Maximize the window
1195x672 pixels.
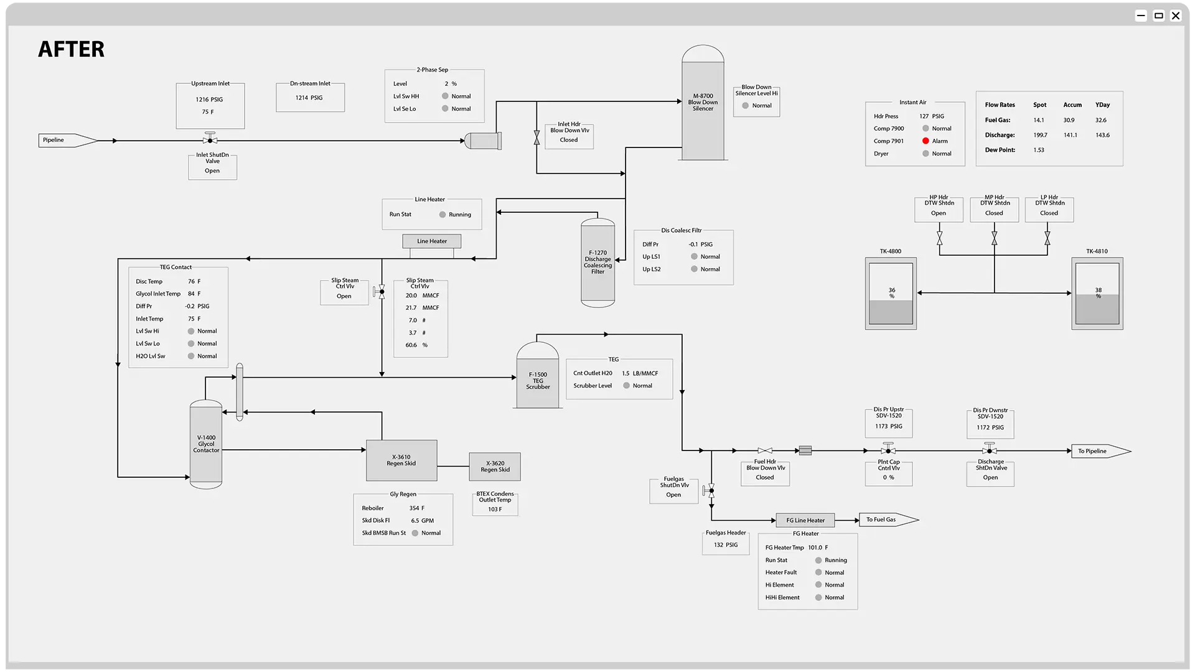click(1158, 16)
